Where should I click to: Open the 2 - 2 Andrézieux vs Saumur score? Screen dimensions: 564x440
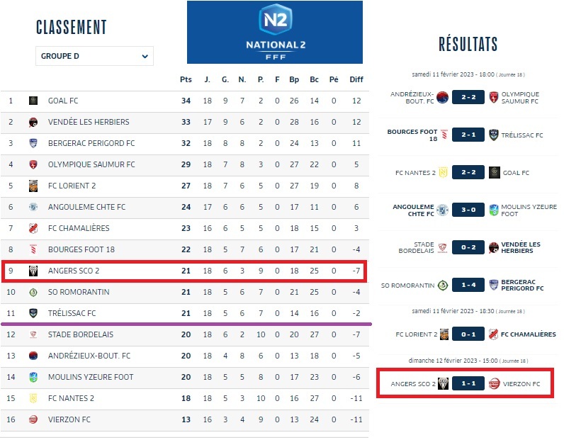[x=468, y=98]
